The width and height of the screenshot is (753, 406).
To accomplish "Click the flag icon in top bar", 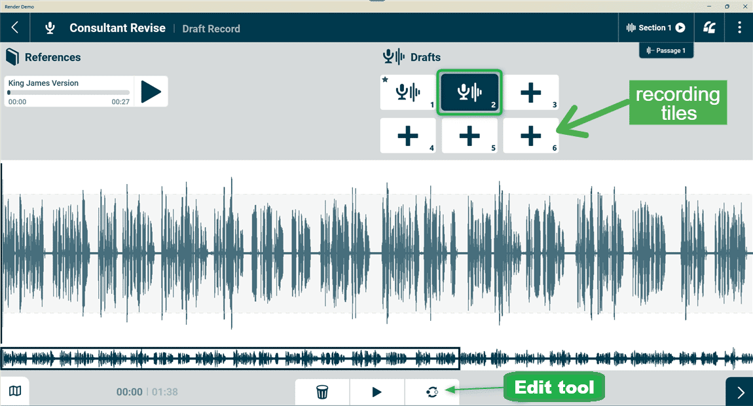I will pyautogui.click(x=709, y=28).
